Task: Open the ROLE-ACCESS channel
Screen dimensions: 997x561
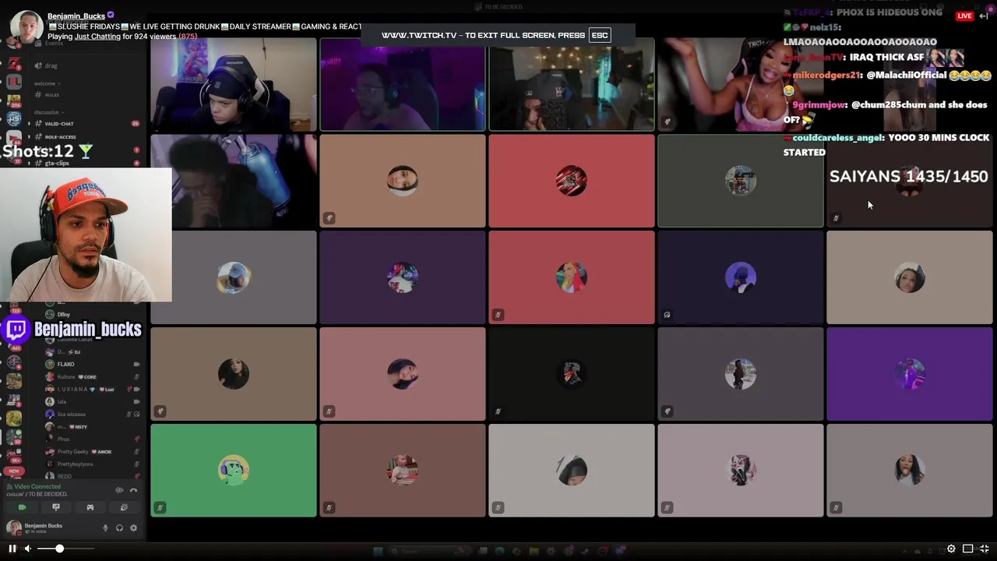Action: click(x=60, y=137)
